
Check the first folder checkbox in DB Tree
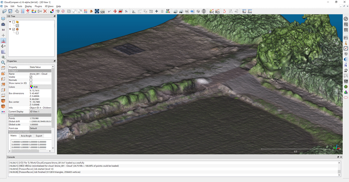pyautogui.click(x=13, y=22)
